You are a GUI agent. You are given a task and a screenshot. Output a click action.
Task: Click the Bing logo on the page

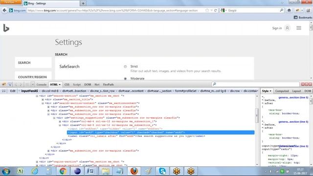click(6, 28)
